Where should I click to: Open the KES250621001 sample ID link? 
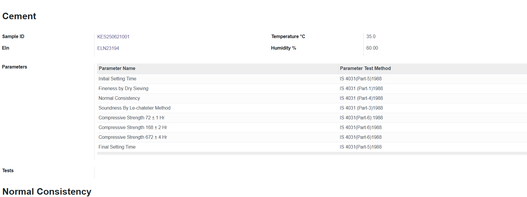point(113,37)
